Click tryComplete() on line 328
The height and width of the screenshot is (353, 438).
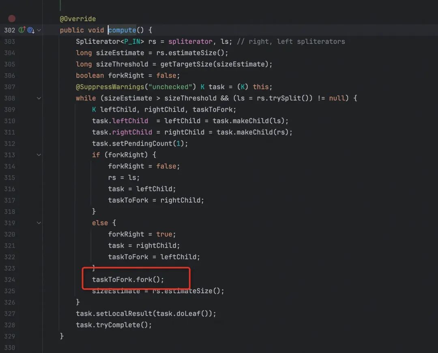click(x=122, y=325)
